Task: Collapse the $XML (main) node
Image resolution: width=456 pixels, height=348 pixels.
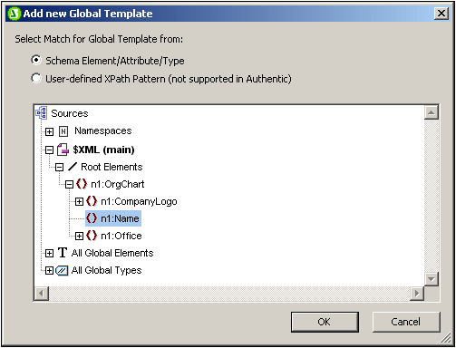Action: click(49, 150)
